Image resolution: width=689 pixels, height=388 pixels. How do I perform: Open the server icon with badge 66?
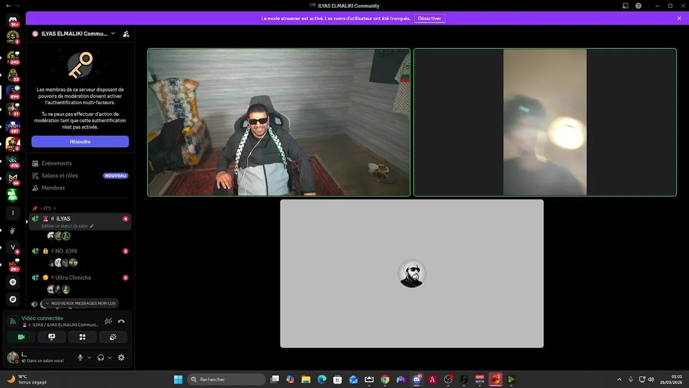click(13, 178)
